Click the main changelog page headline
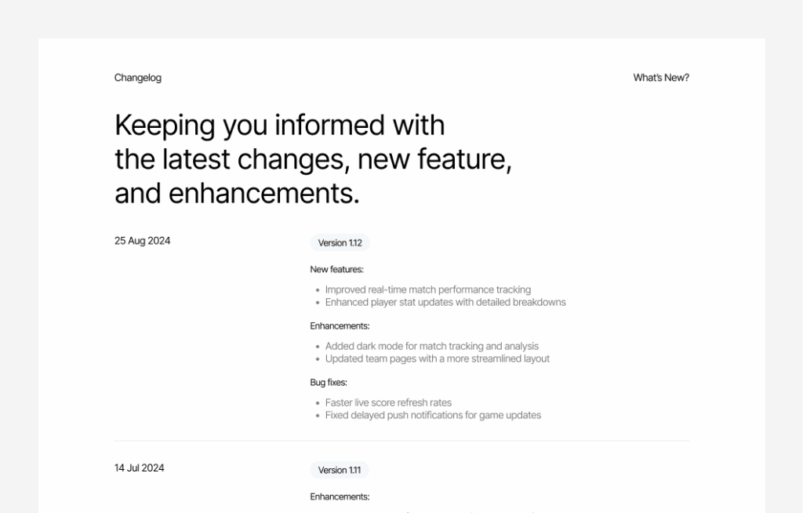The image size is (803, 513). (x=314, y=159)
